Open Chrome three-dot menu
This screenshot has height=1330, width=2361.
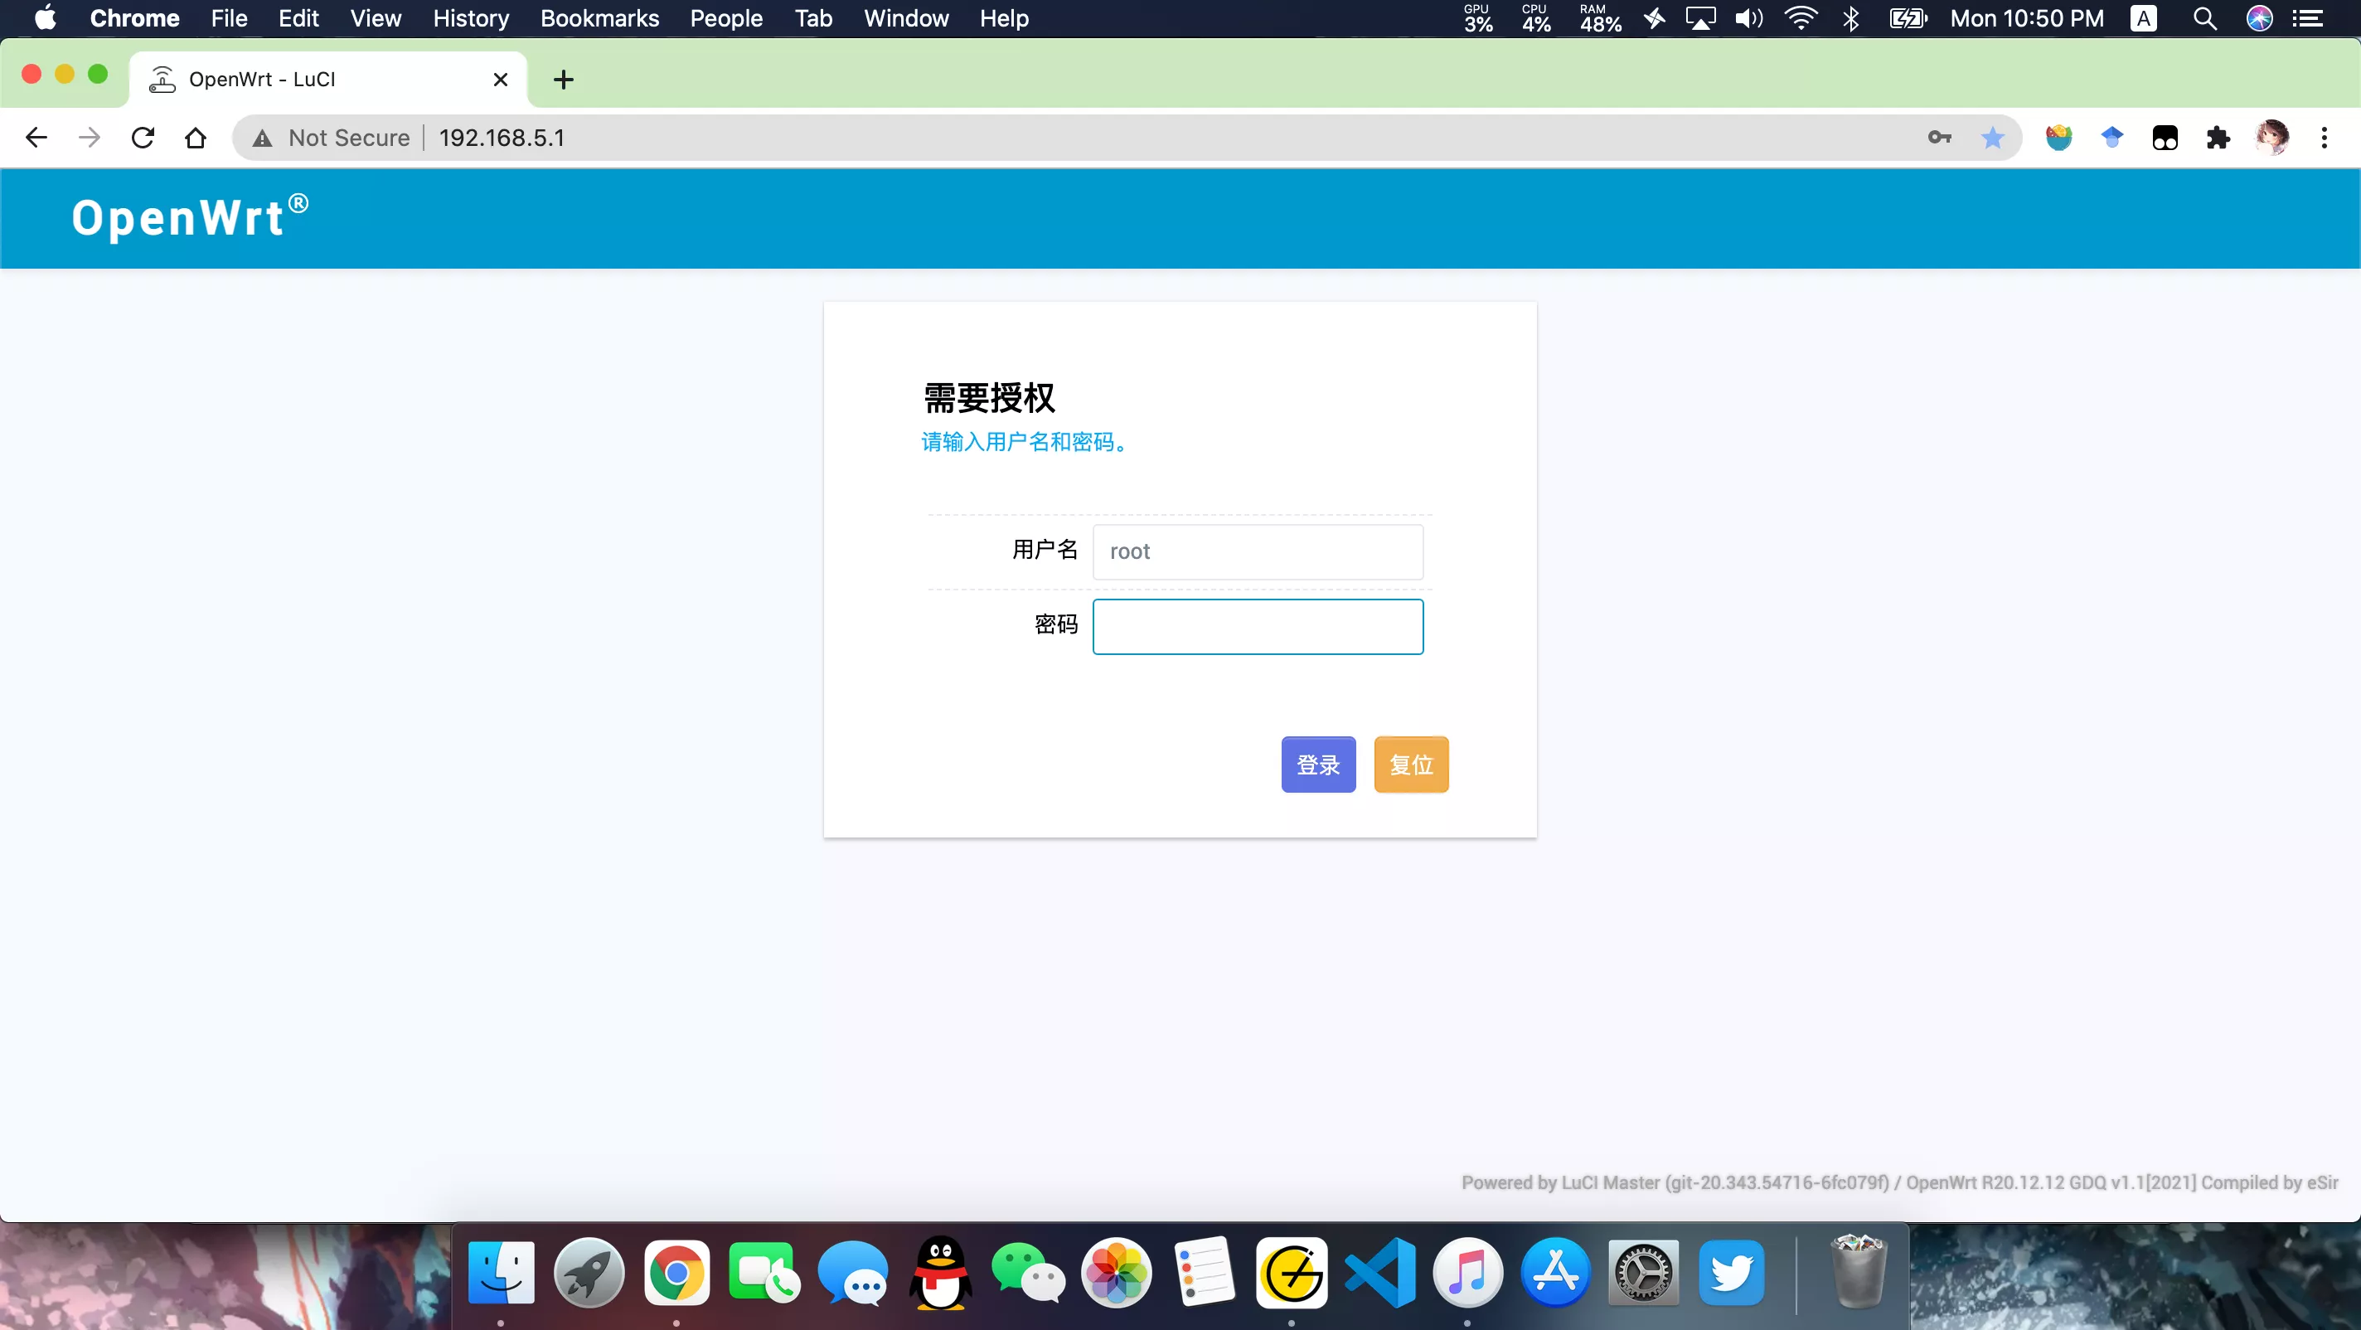2325,138
